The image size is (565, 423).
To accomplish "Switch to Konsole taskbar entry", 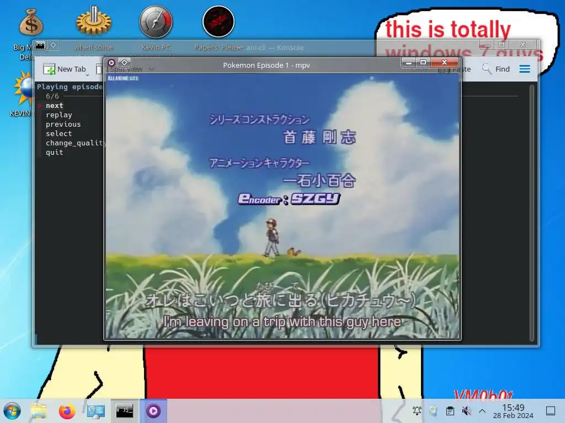I will point(124,411).
